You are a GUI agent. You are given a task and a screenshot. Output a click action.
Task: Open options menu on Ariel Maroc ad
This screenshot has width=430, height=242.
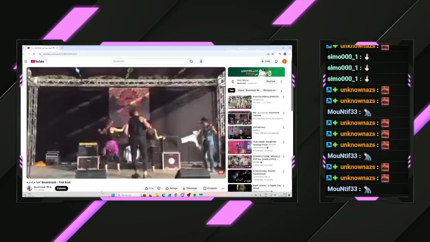[281, 81]
